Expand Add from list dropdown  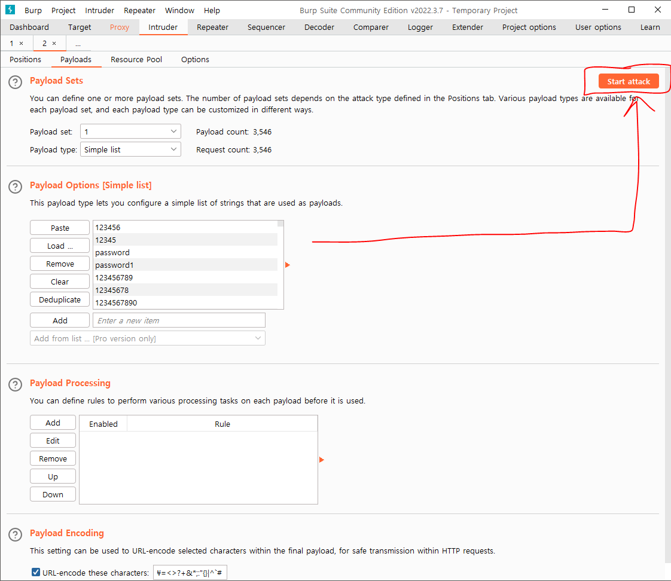point(148,338)
